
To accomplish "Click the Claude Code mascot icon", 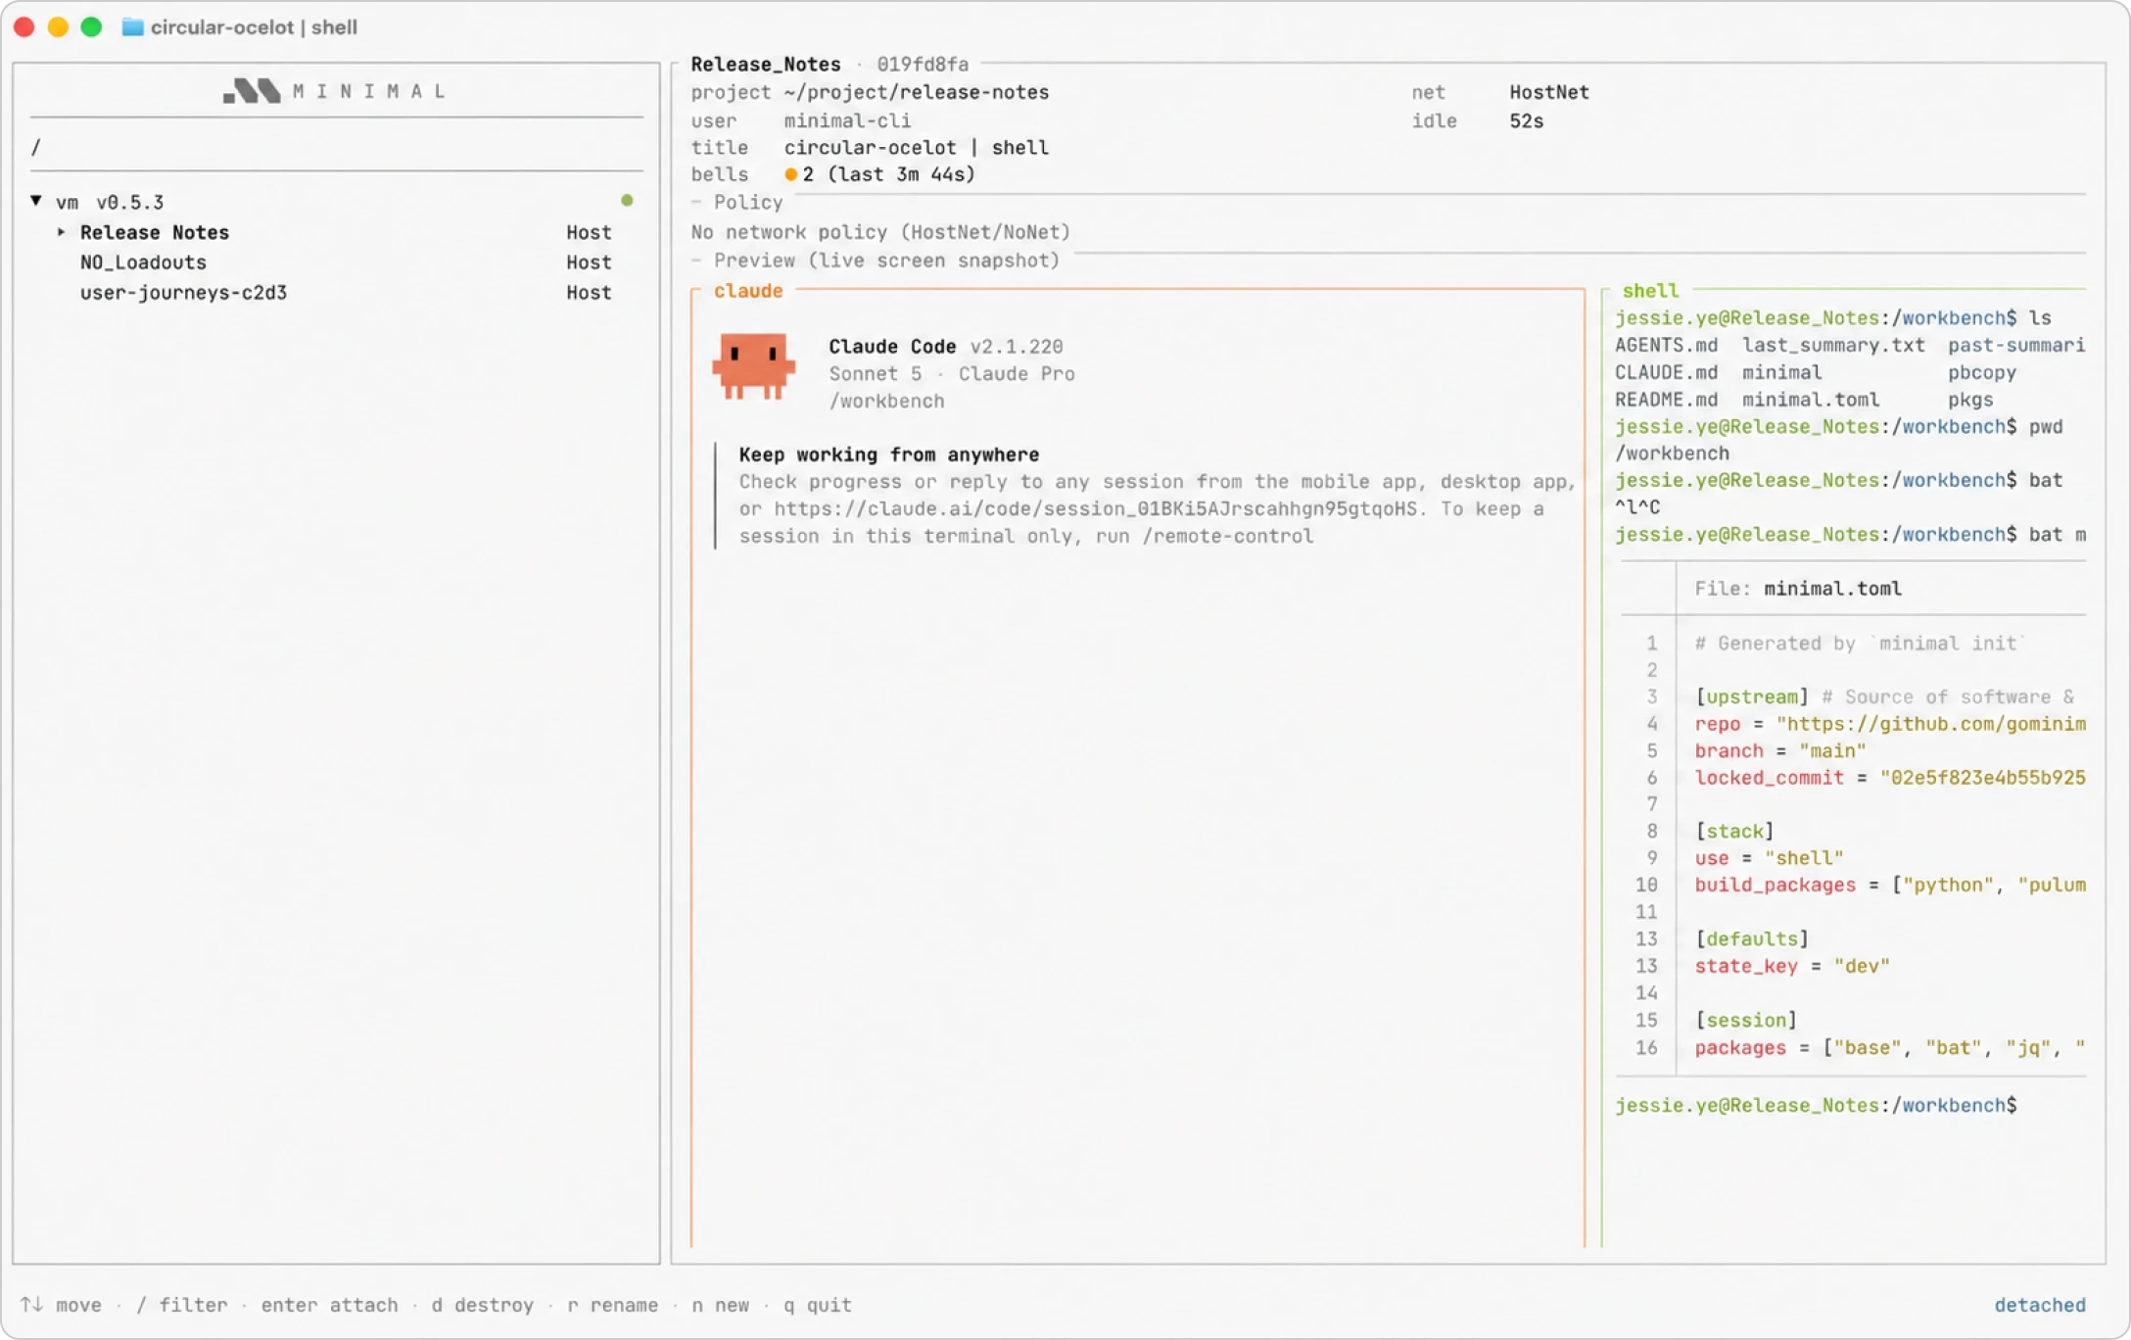I will (x=753, y=366).
